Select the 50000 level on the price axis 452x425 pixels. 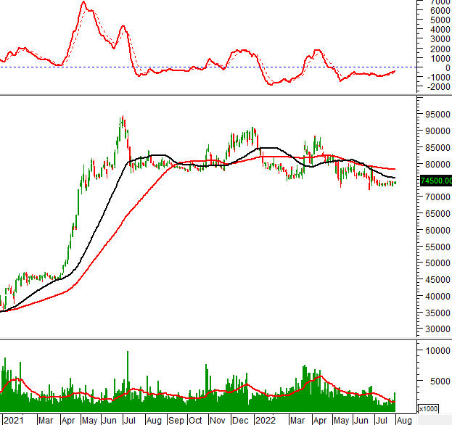pyautogui.click(x=434, y=263)
